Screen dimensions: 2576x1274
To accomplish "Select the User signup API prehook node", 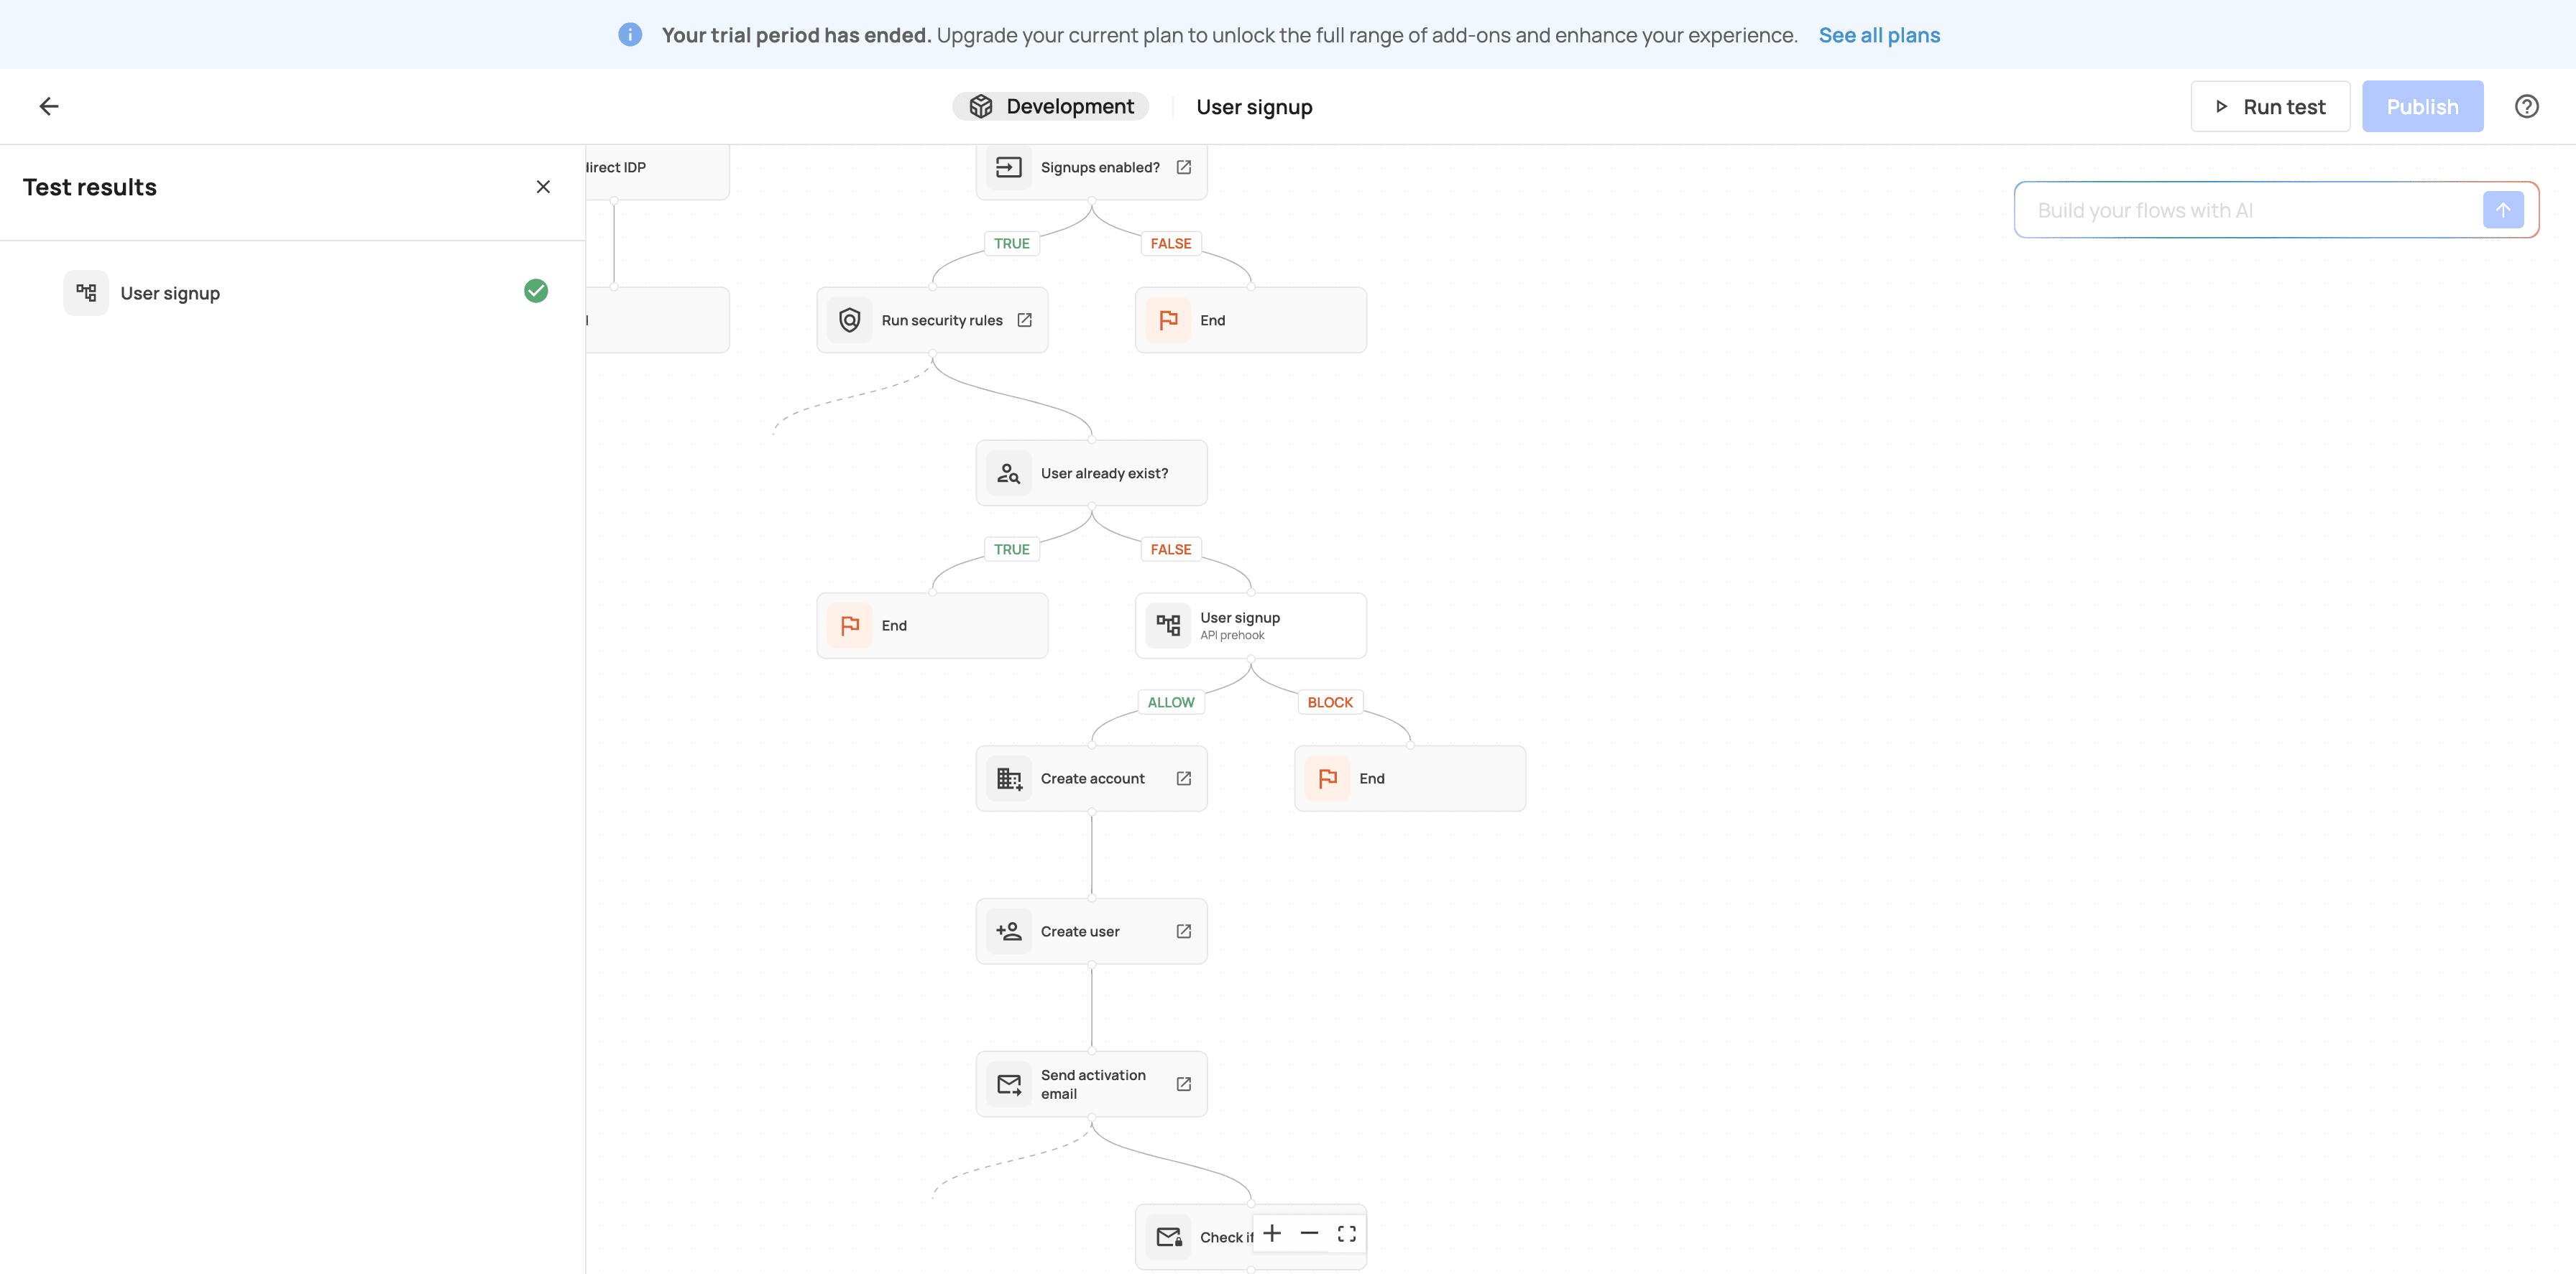I will (x=1250, y=626).
